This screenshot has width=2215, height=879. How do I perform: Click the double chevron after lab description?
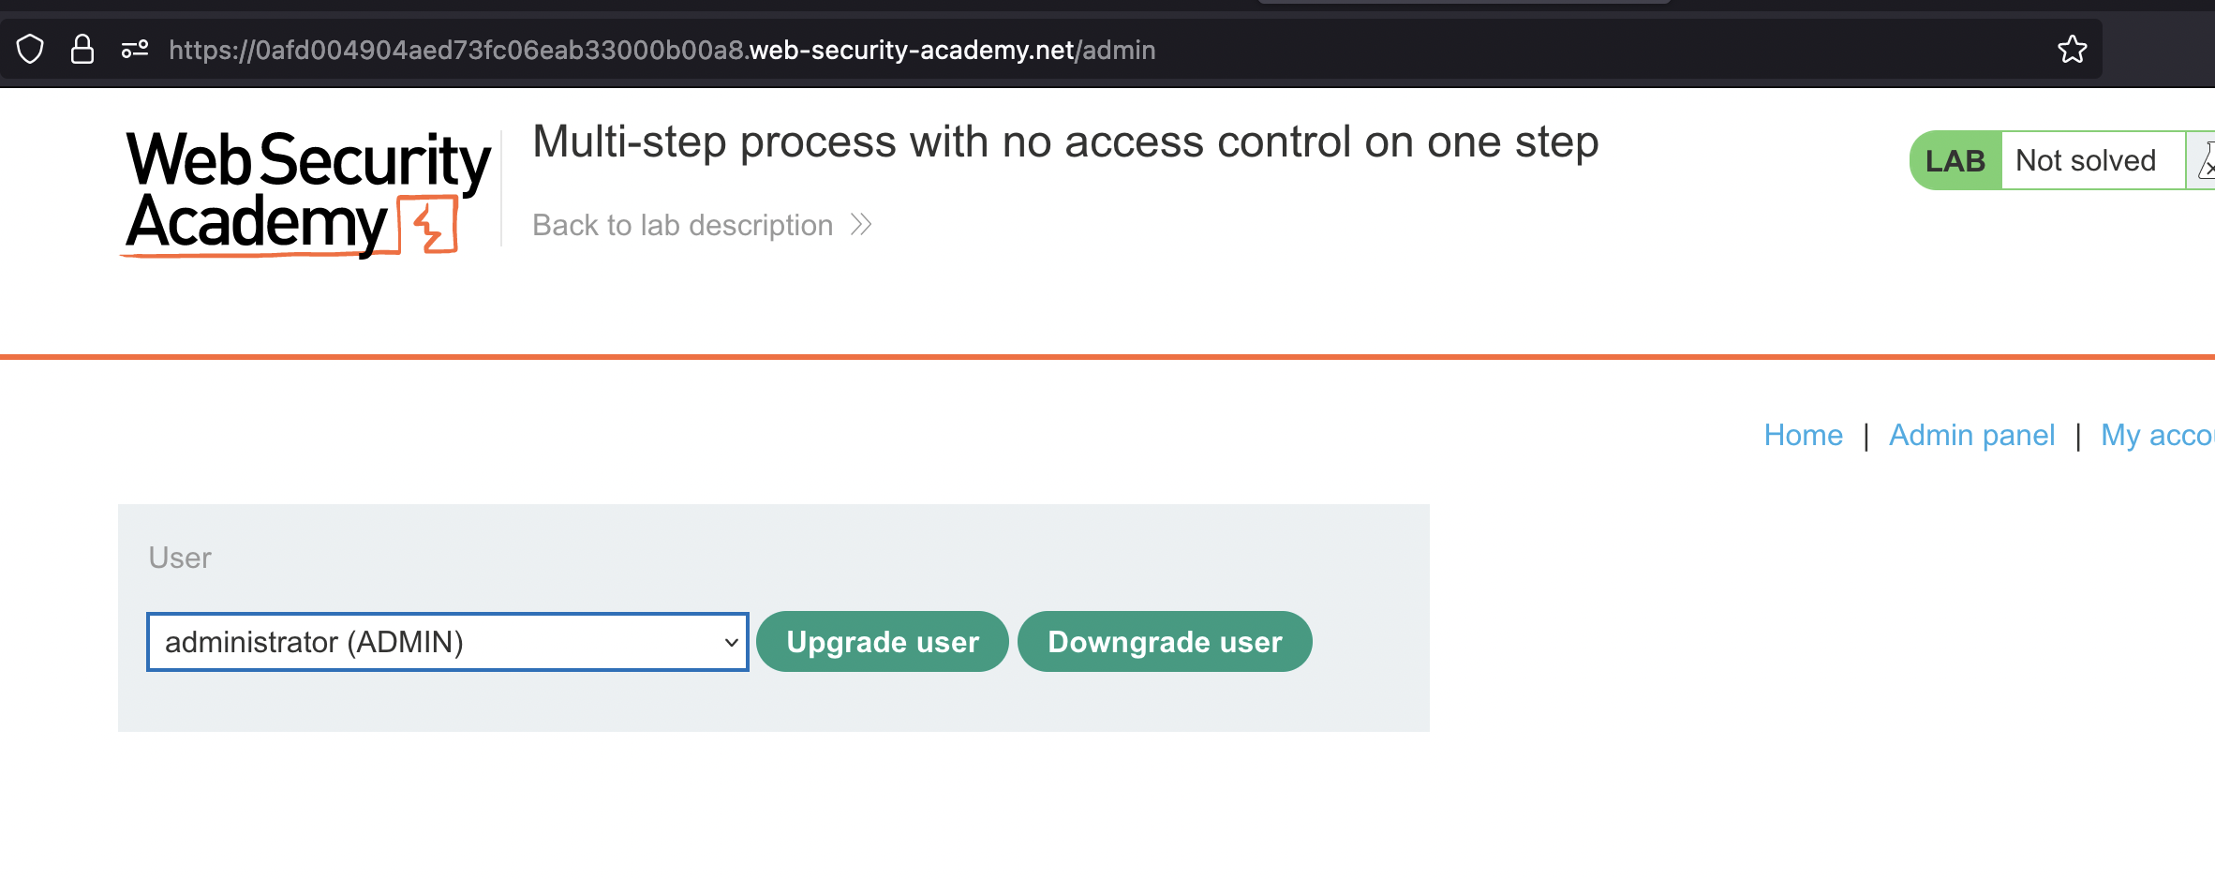coord(861,225)
